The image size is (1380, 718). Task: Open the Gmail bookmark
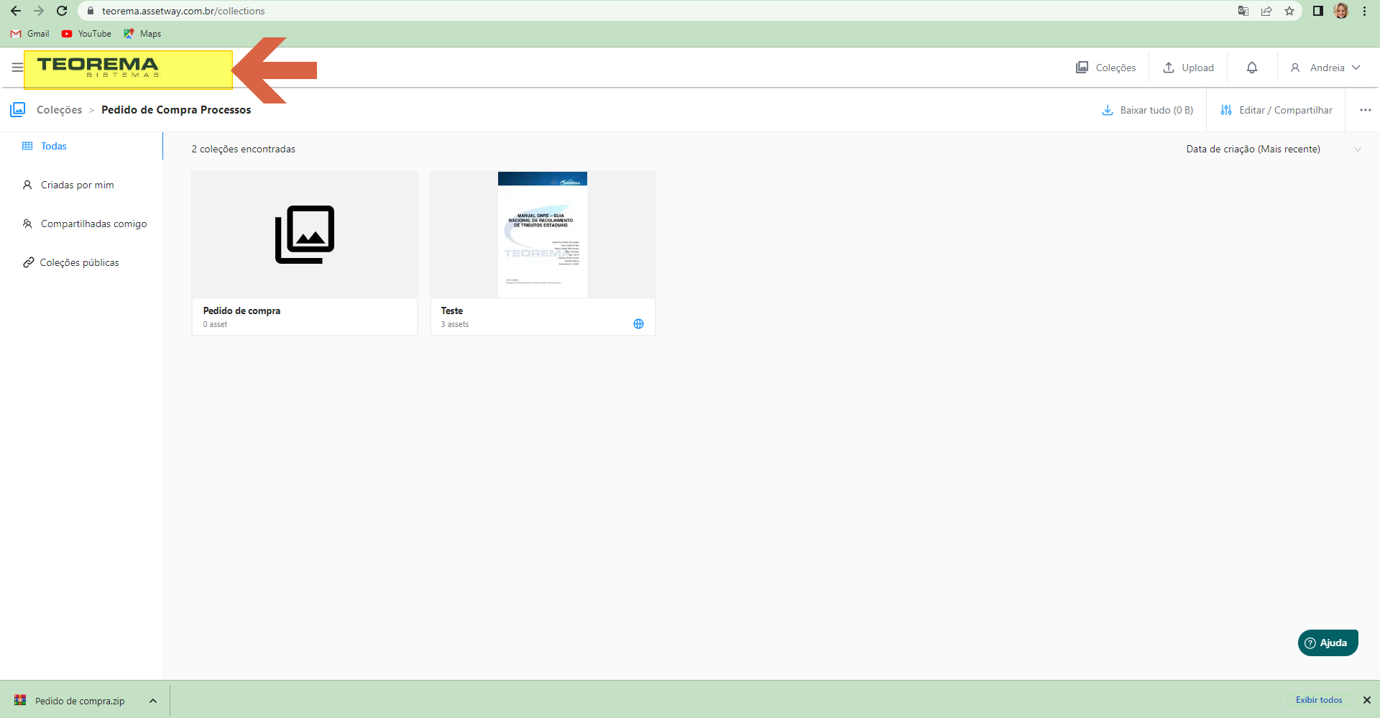coord(30,34)
